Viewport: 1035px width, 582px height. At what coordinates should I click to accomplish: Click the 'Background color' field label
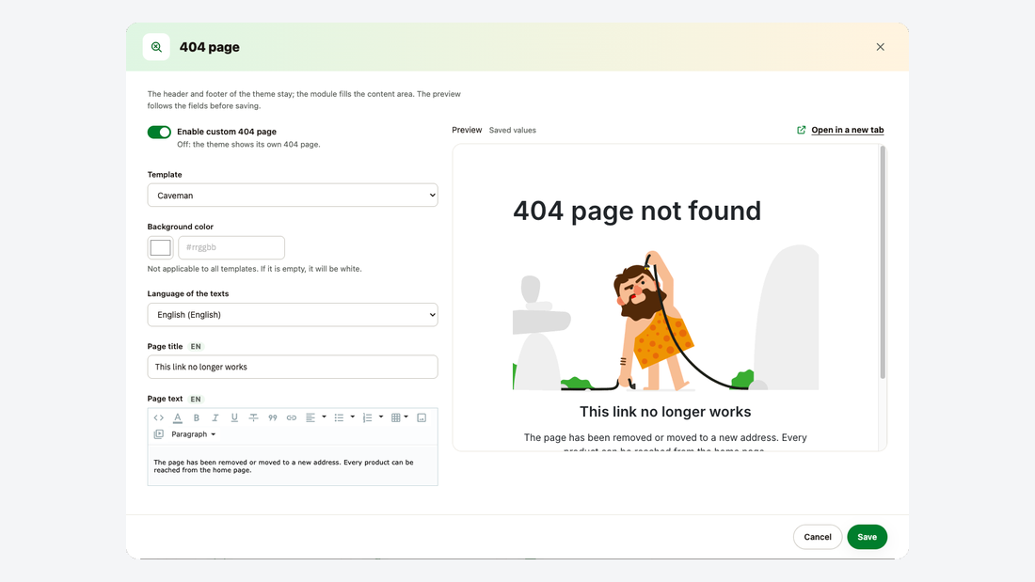click(181, 227)
